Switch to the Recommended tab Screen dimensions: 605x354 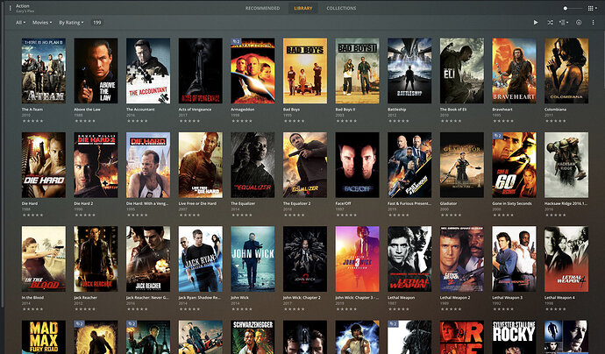262,8
